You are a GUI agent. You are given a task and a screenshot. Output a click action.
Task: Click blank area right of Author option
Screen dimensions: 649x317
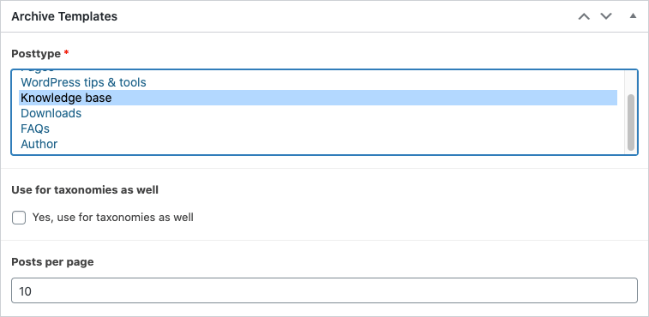click(x=337, y=144)
